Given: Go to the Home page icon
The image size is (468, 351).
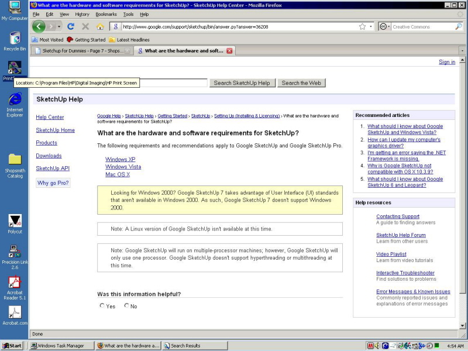Looking at the screenshot, I should pos(100,26).
